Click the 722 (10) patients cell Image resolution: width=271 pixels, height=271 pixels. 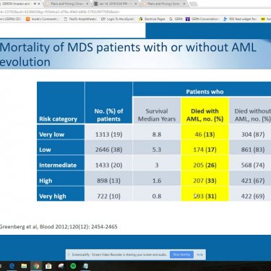pyautogui.click(x=108, y=194)
